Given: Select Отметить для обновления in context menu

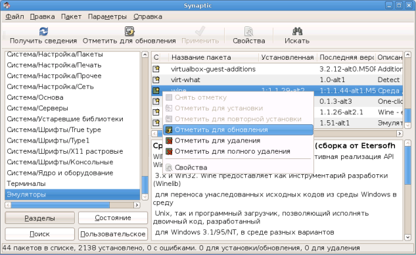Looking at the screenshot, I should click(239, 129).
